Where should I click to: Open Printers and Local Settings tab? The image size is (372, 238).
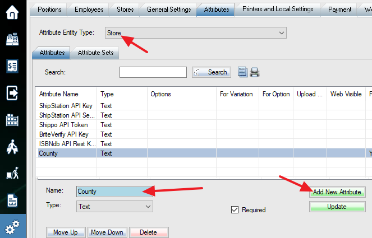click(x=278, y=9)
